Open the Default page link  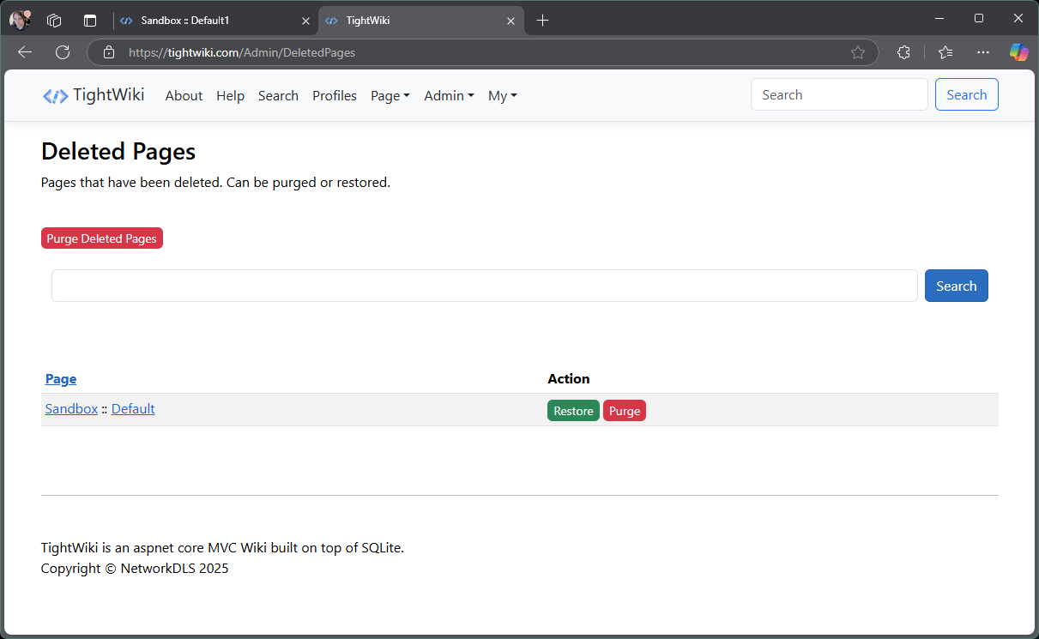click(133, 409)
